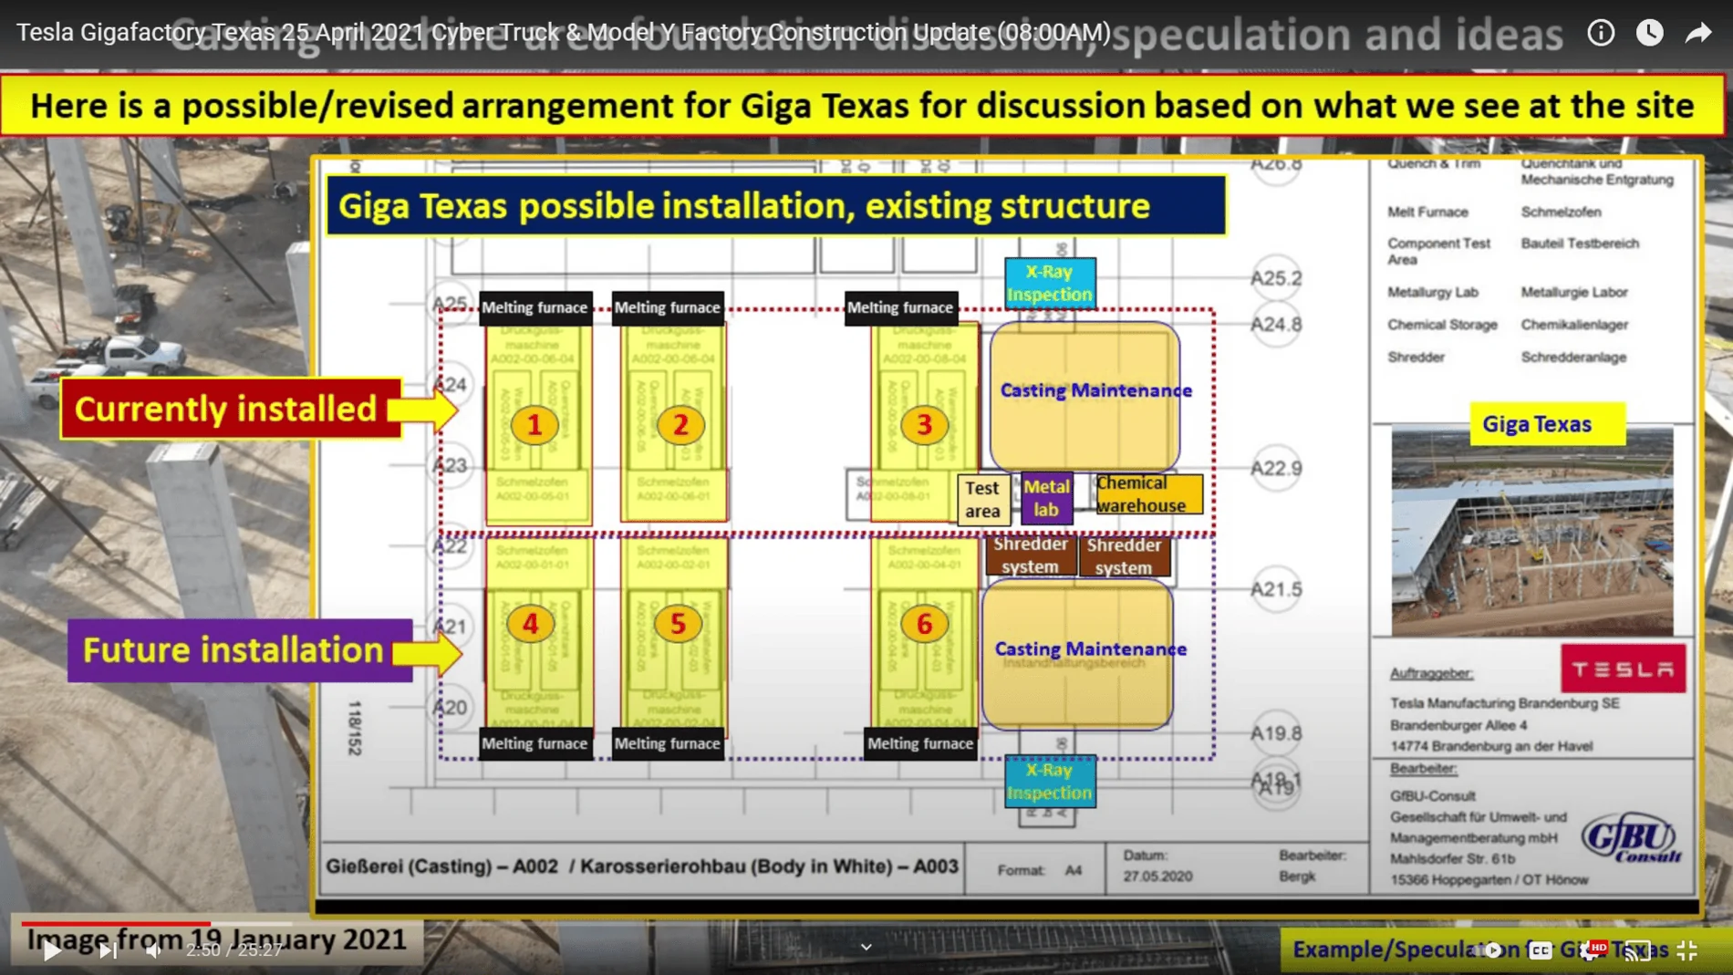Toggle closed captions (CC)
Viewport: 1733px width, 975px height.
(1541, 950)
